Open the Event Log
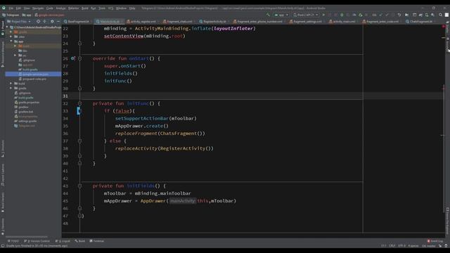Viewport: 450px width, 253px height. coord(435,241)
